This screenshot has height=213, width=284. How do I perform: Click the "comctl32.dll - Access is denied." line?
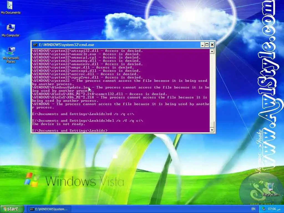[100, 94]
